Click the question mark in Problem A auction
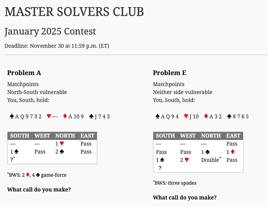The image size is (268, 207). [12, 159]
